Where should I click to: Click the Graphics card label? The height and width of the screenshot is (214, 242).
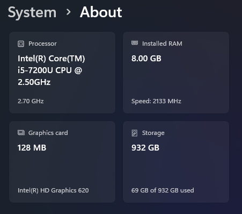tap(48, 133)
